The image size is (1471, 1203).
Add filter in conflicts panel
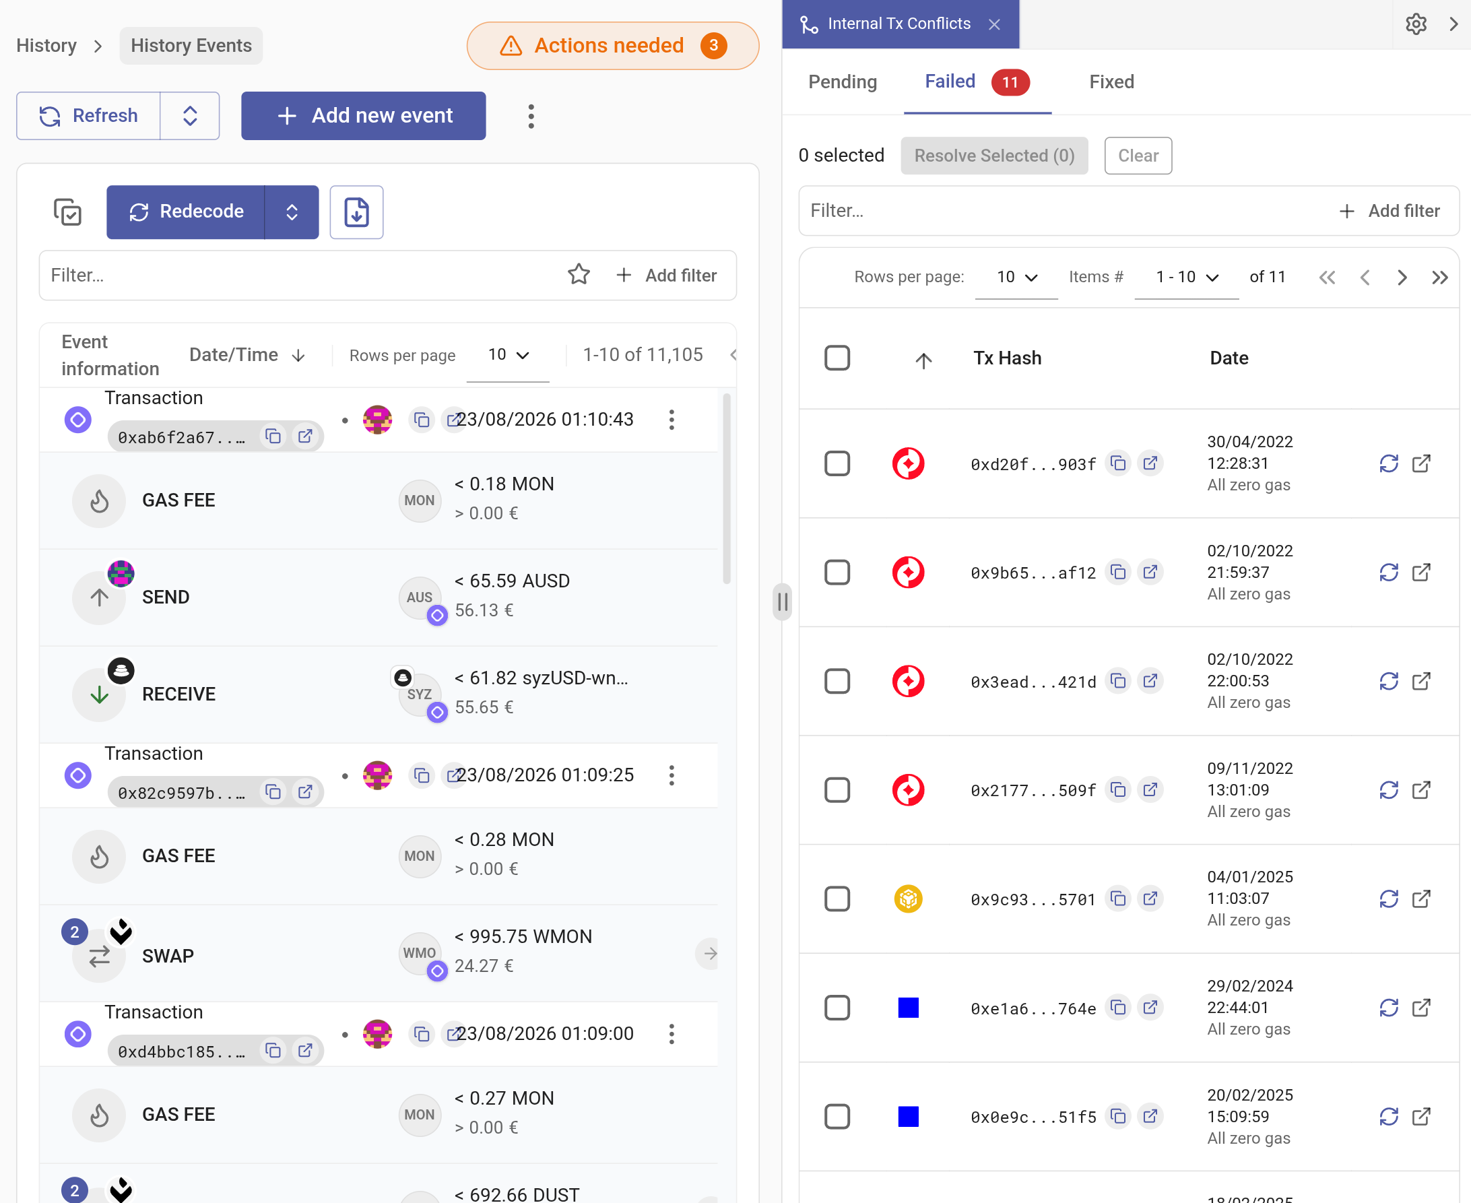(x=1390, y=211)
